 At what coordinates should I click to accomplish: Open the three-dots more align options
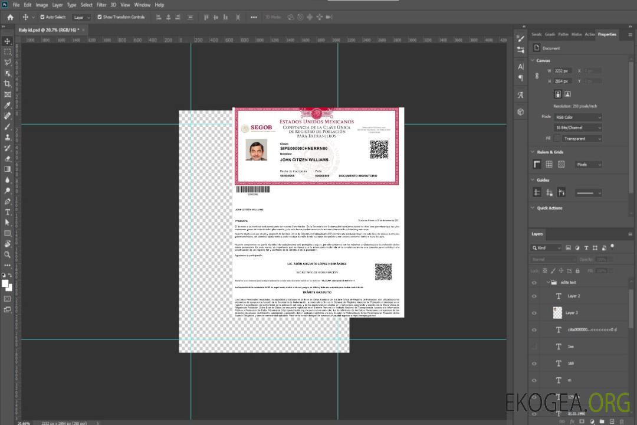point(254,17)
